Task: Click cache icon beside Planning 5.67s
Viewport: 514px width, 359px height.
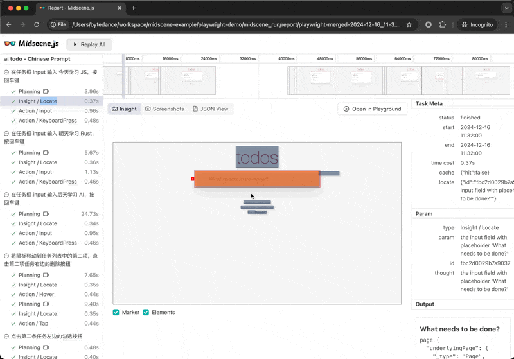Action: click(x=46, y=153)
